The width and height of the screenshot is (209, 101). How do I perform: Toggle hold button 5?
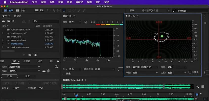(x=117, y=22)
